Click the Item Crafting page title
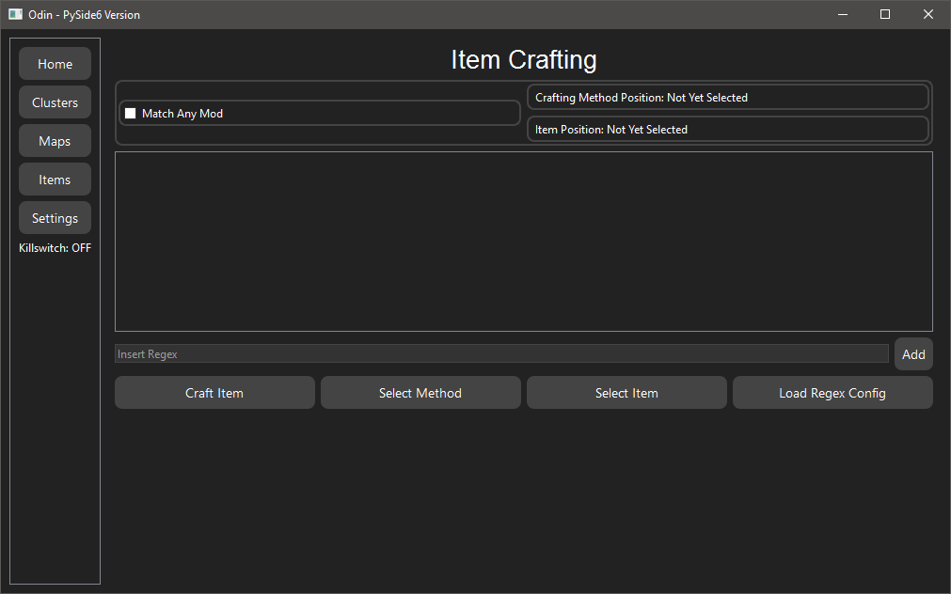 523,59
